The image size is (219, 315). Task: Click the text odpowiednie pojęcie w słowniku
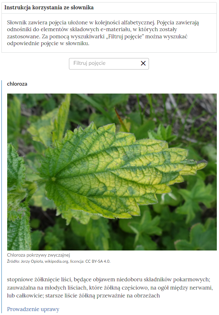click(48, 43)
